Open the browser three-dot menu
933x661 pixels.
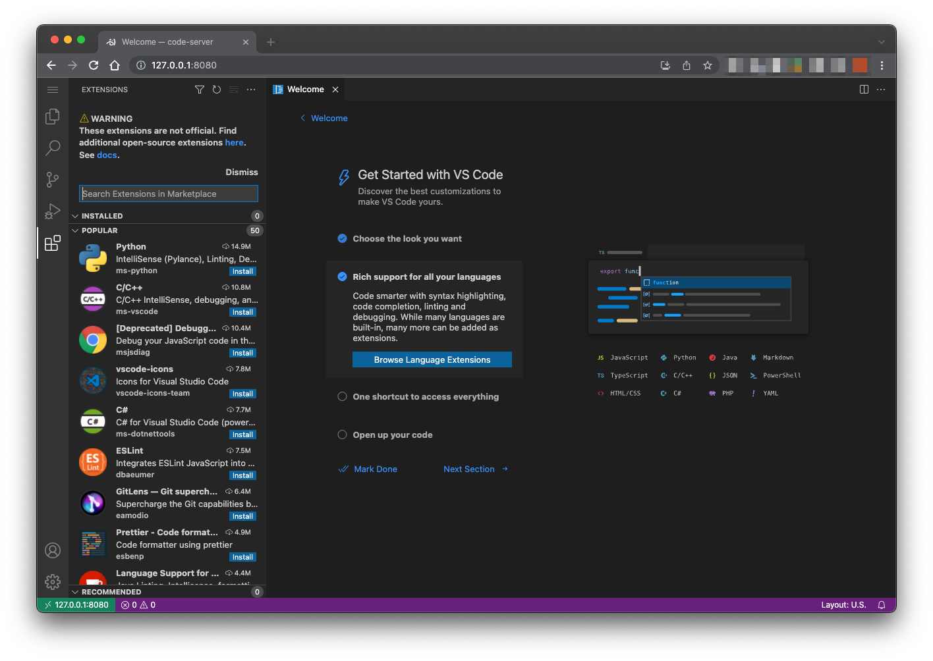click(x=882, y=65)
